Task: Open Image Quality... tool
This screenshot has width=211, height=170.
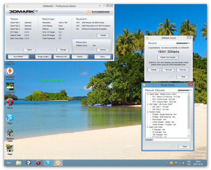Action: (x=43, y=57)
